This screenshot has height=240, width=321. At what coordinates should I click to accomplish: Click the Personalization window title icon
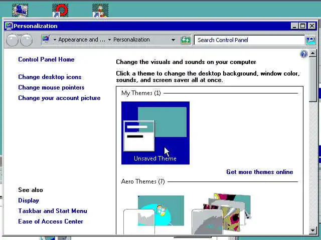9,26
